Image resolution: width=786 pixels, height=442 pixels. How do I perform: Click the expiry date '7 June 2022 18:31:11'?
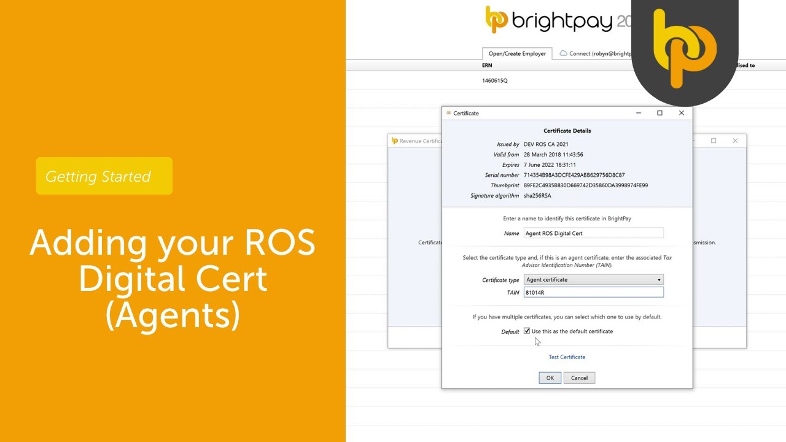click(550, 165)
